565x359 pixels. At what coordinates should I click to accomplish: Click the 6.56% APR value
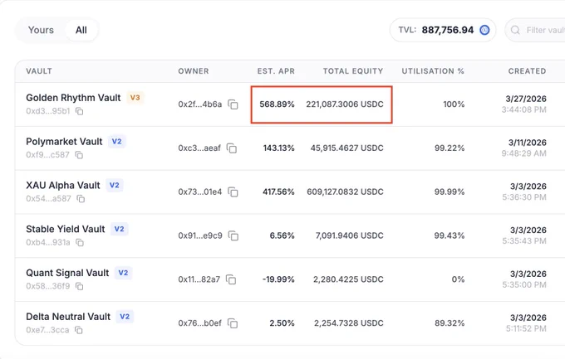pos(282,235)
